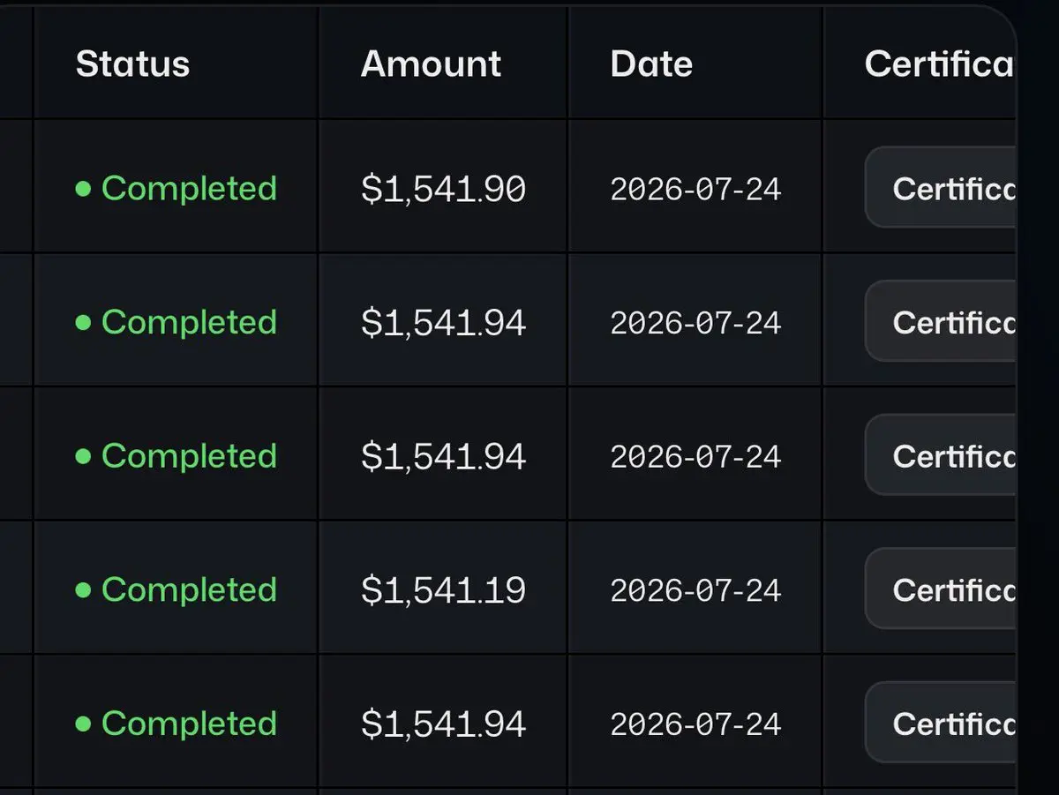Click Certificate button in the fifth visible row

click(x=941, y=723)
